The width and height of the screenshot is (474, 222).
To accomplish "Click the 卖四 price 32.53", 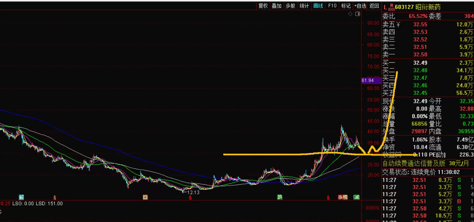I will pyautogui.click(x=420, y=32).
